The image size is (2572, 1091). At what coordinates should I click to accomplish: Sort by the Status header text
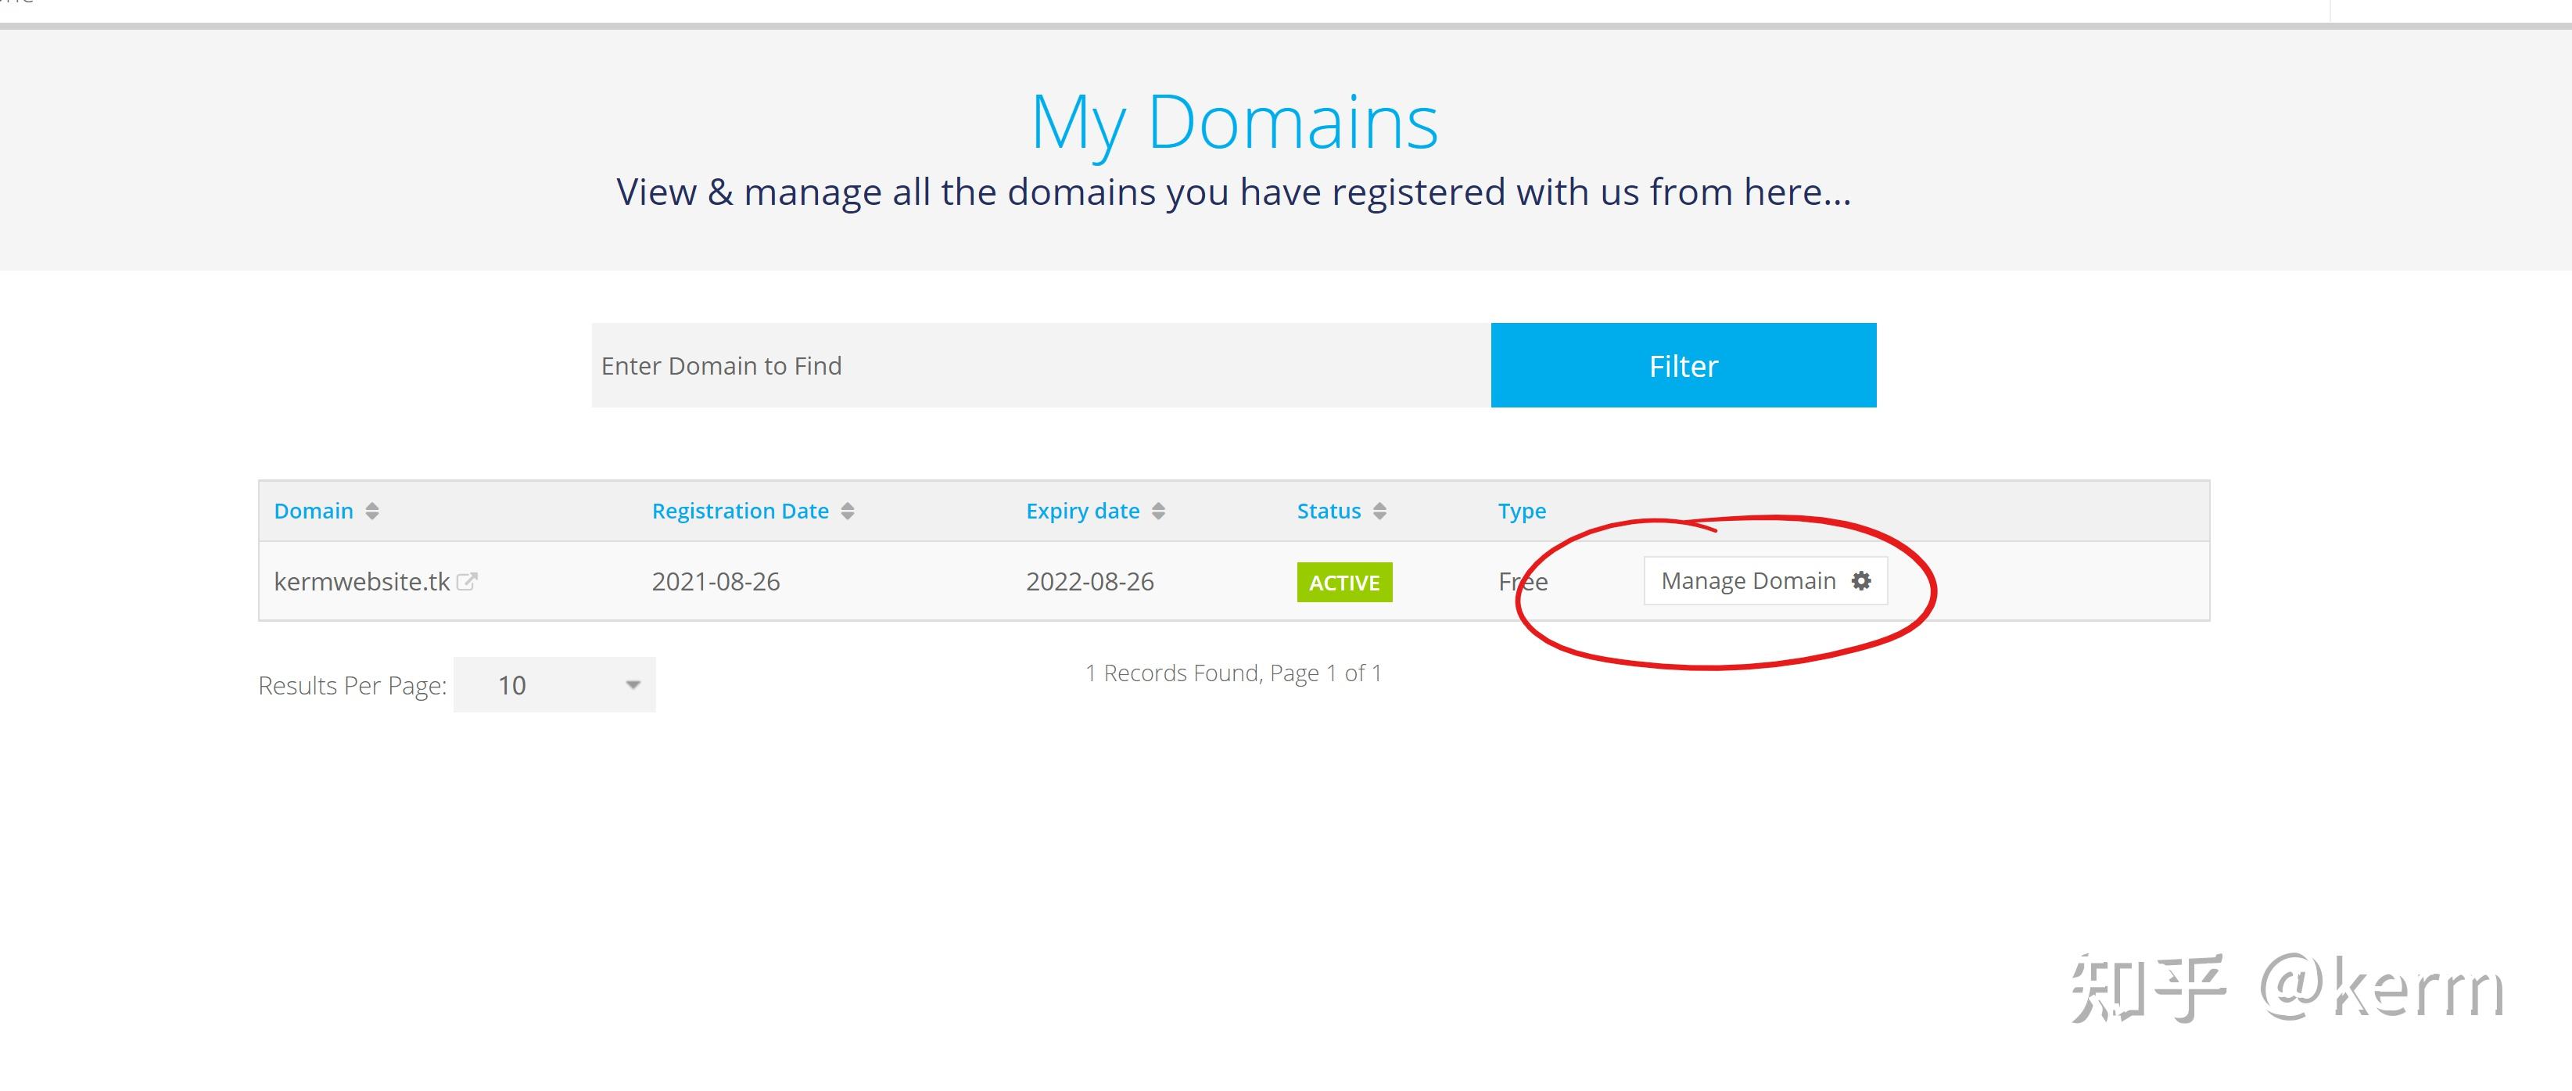[1328, 511]
